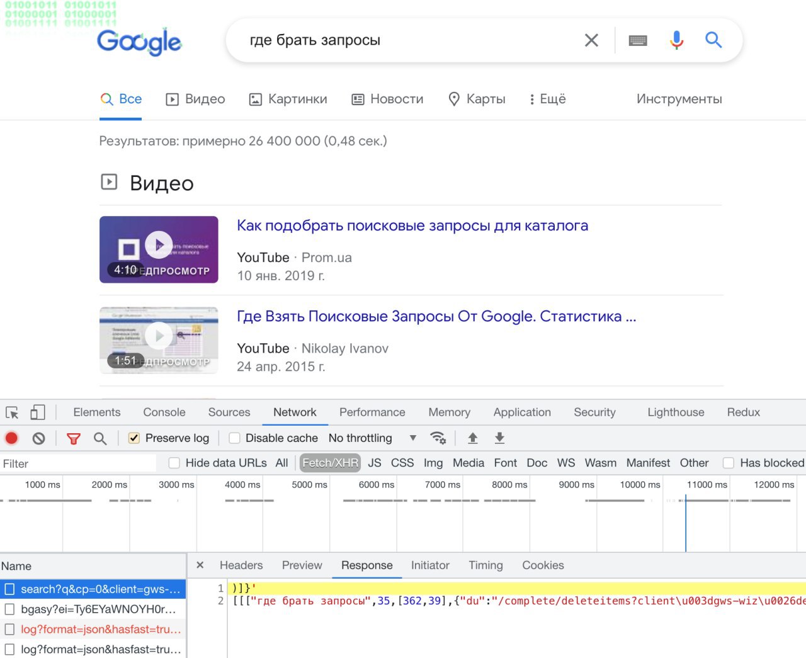The image size is (806, 658).
Task: Switch to Все search tab
Action: (121, 99)
